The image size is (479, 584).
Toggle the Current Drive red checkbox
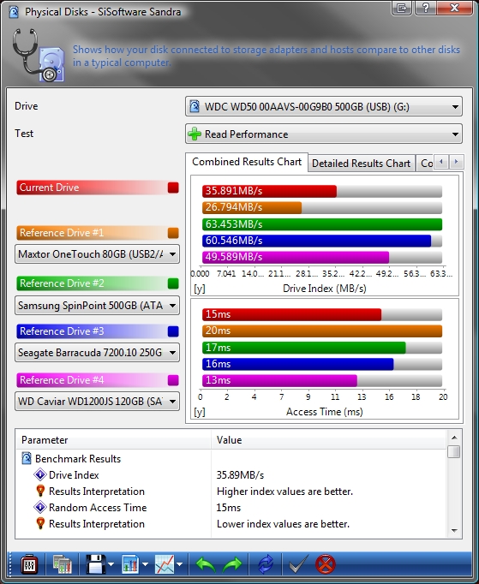pos(173,188)
